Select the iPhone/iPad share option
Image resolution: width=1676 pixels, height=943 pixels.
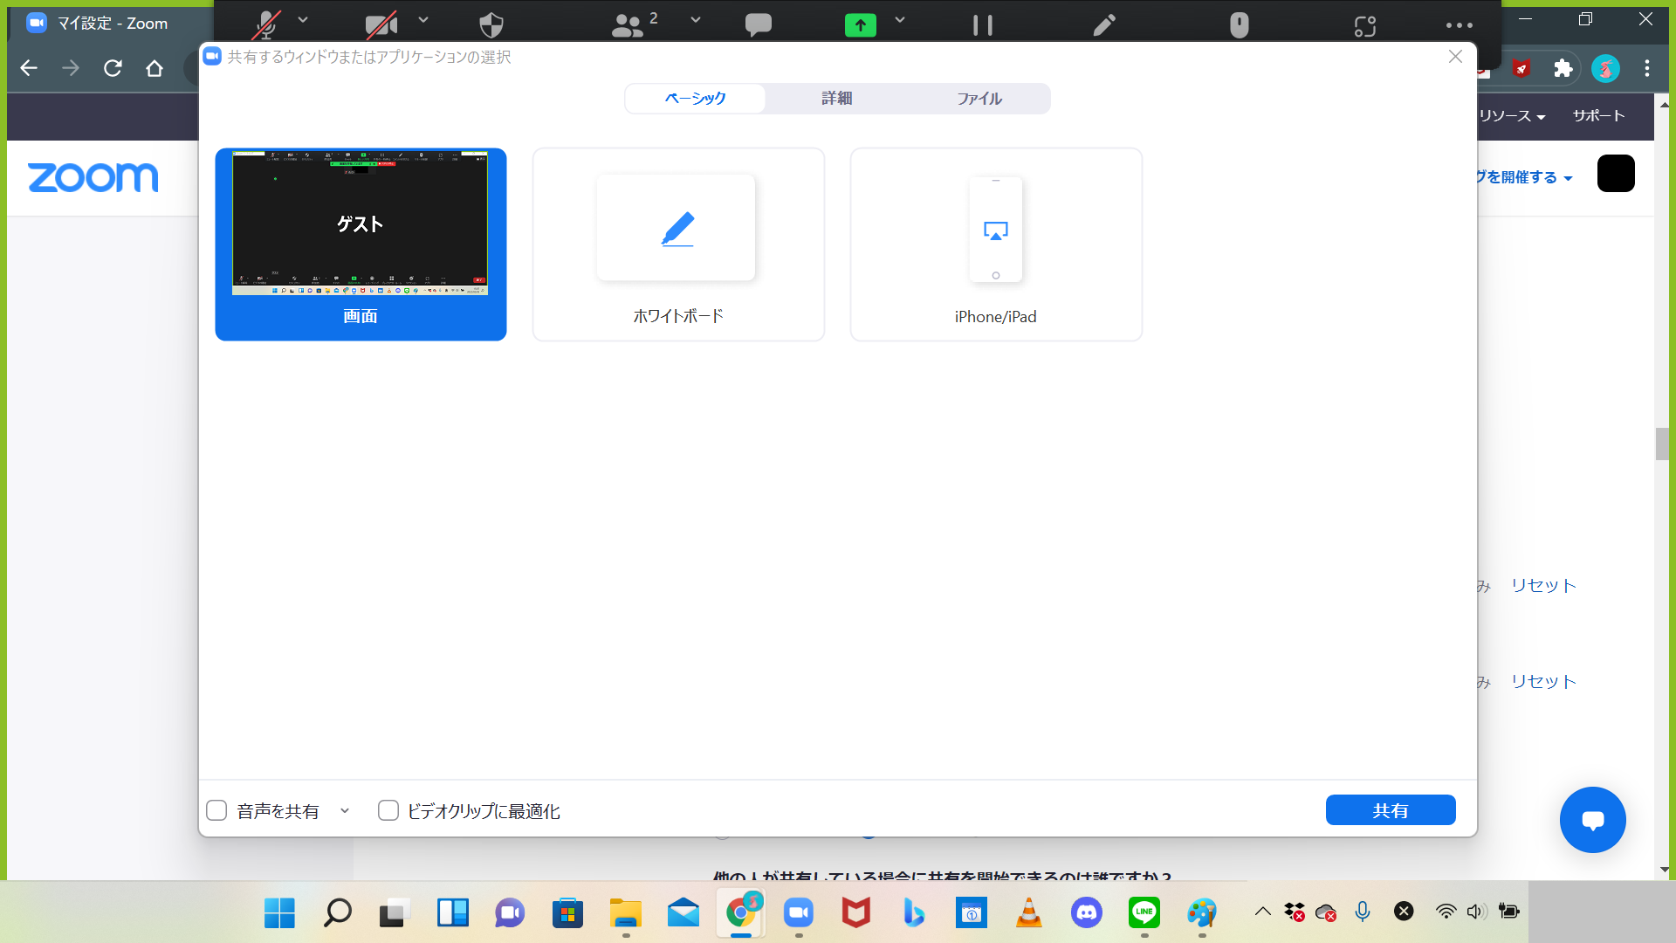click(x=995, y=244)
